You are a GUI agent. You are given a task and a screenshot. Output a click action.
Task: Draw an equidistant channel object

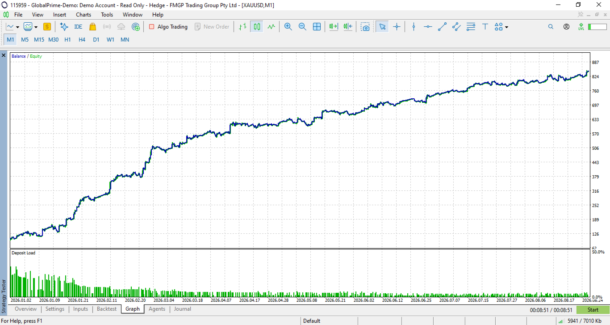point(456,27)
